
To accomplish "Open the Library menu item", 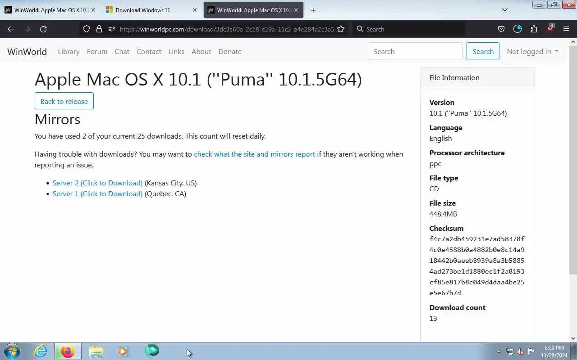I will click(x=69, y=51).
